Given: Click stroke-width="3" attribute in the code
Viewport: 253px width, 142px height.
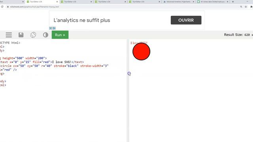Looking at the screenshot, I should [x=94, y=66].
